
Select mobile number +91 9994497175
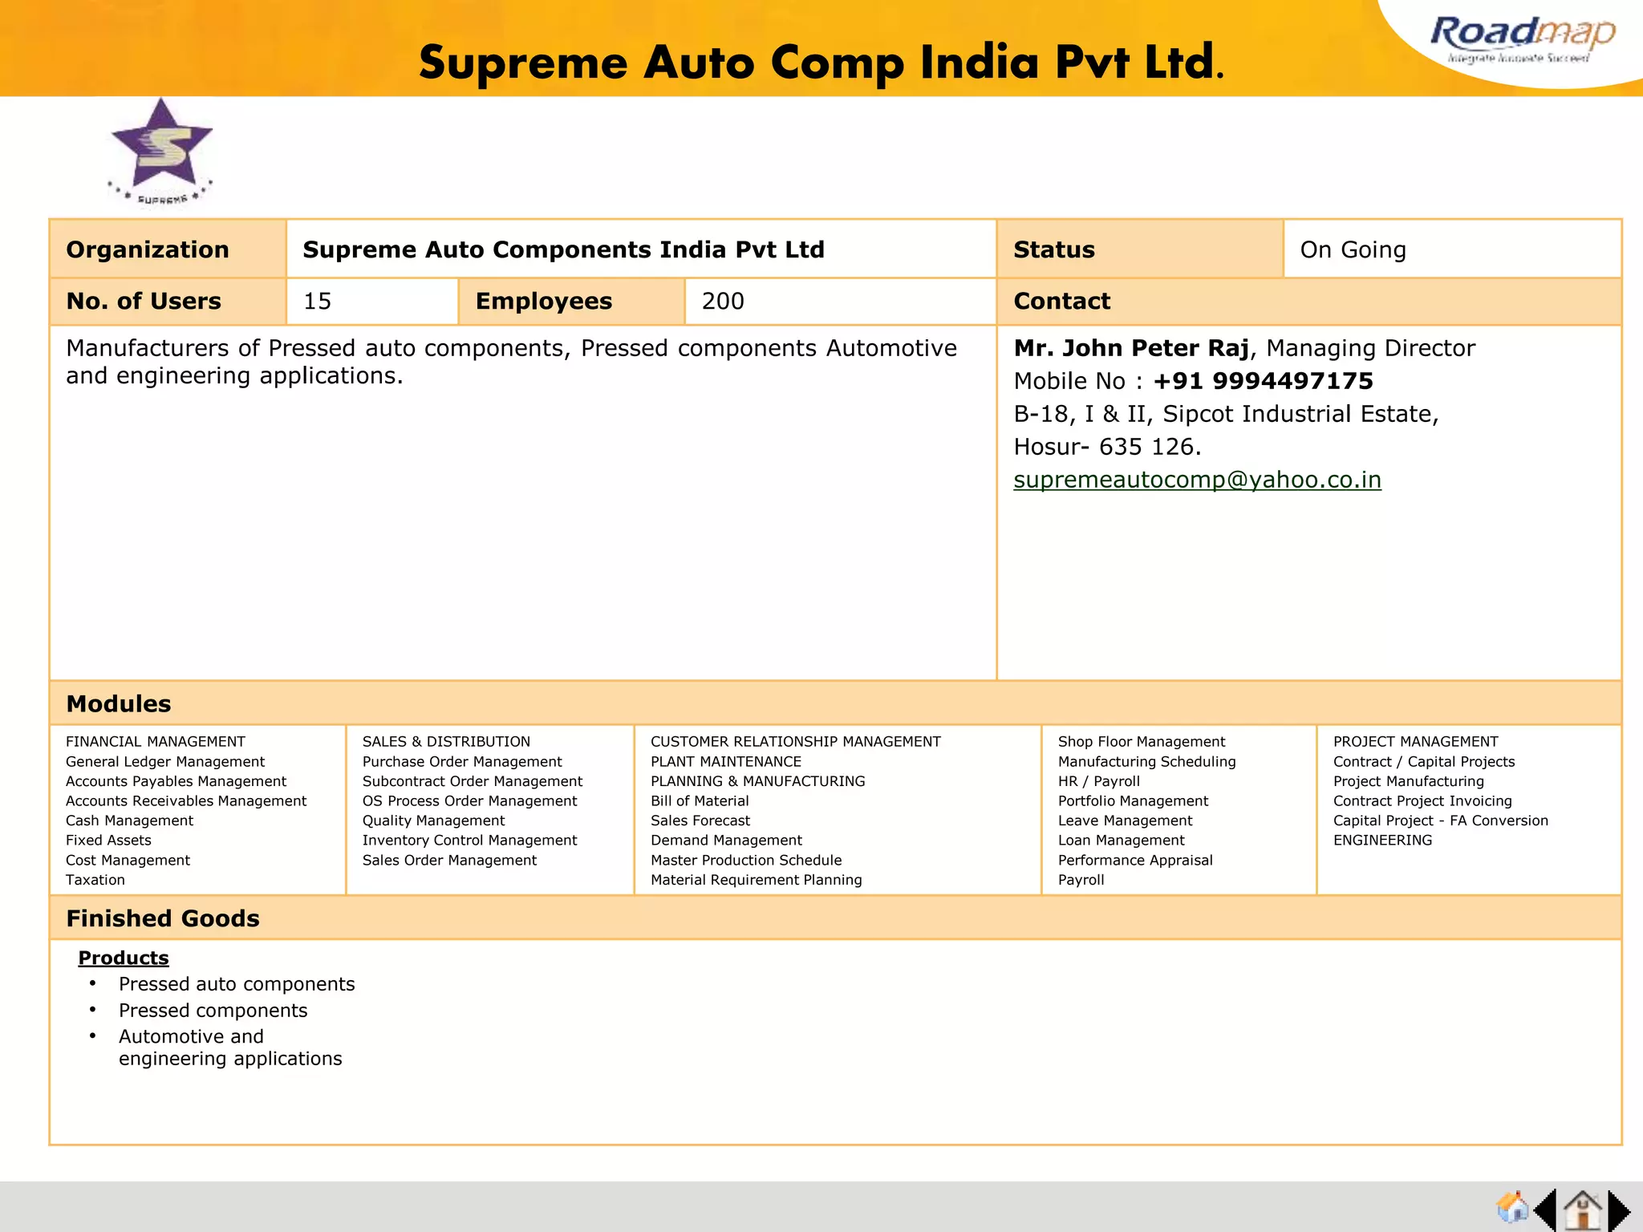(x=1264, y=381)
